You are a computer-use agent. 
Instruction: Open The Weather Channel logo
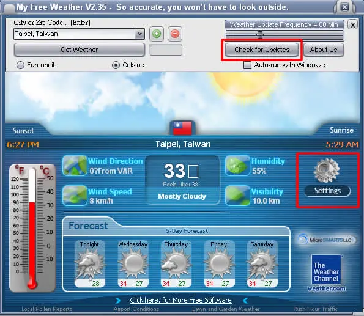click(x=327, y=273)
